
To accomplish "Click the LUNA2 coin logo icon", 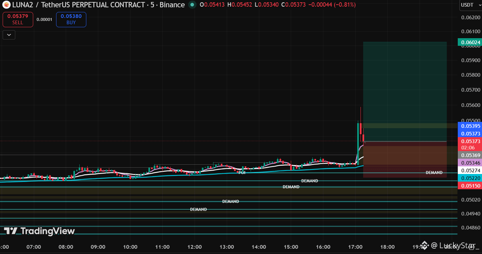I will point(6,5).
